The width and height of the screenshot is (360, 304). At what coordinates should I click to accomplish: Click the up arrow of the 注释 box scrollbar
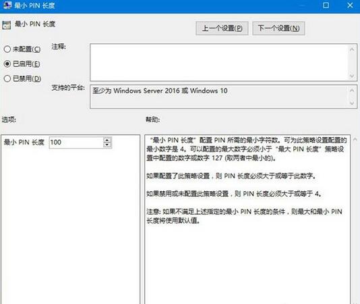(352, 49)
